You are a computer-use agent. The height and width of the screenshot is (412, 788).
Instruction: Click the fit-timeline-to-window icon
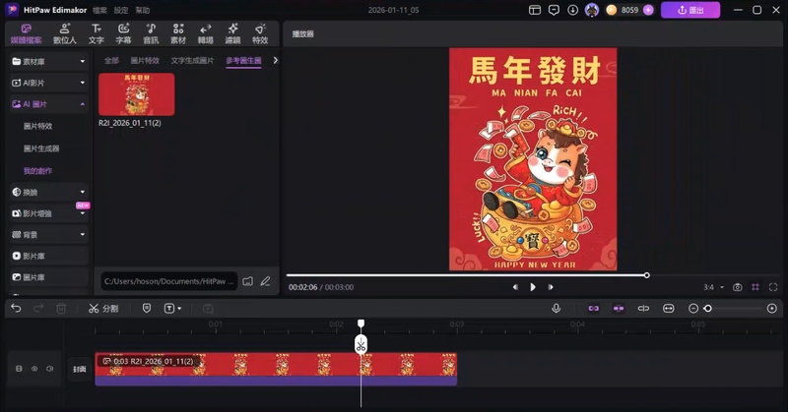point(669,308)
